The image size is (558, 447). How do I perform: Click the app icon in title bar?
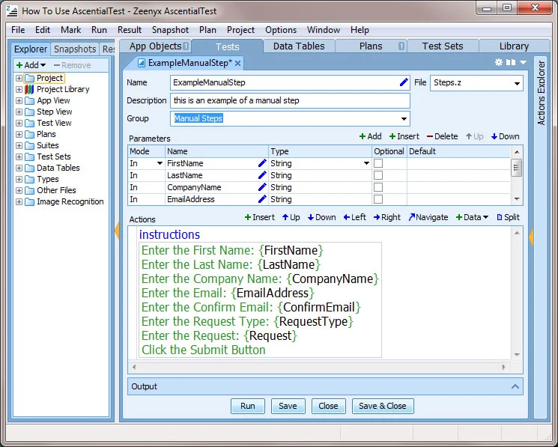point(12,11)
